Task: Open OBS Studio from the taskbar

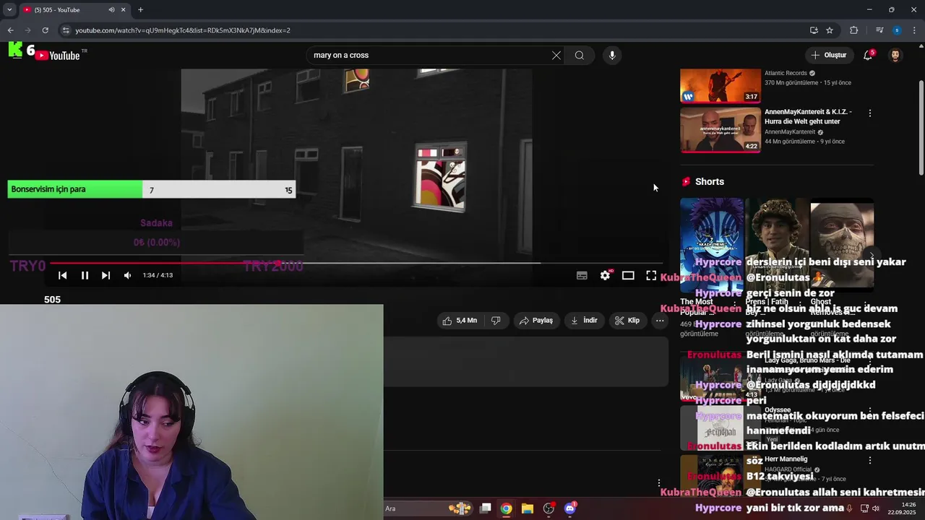Action: click(548, 508)
